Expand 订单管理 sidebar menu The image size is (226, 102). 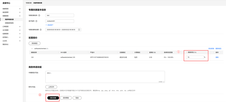tap(20, 26)
